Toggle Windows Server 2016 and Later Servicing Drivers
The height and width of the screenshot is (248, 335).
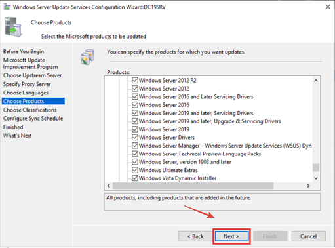coord(135,96)
